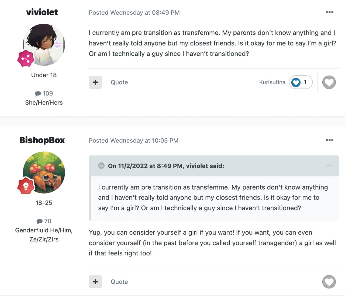
Task: Like BishopBox's reply with grey heart
Action: tap(329, 282)
